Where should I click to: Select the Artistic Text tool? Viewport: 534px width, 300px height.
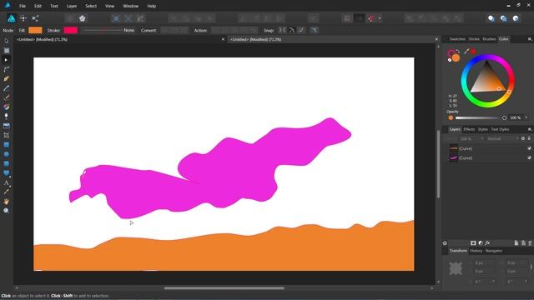coord(6,182)
